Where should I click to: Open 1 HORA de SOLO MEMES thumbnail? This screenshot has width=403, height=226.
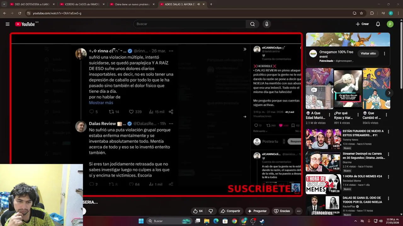coord(323,184)
